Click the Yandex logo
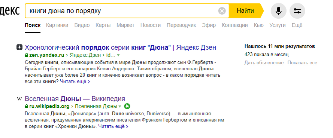Image resolution: width=333 pixels, height=138 pixels. click(10, 10)
